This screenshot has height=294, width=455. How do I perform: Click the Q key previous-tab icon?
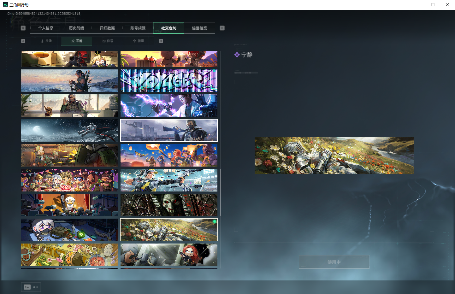pos(23,28)
